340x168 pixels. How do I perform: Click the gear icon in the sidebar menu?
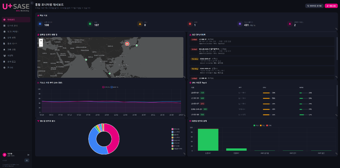pyautogui.click(x=4, y=68)
